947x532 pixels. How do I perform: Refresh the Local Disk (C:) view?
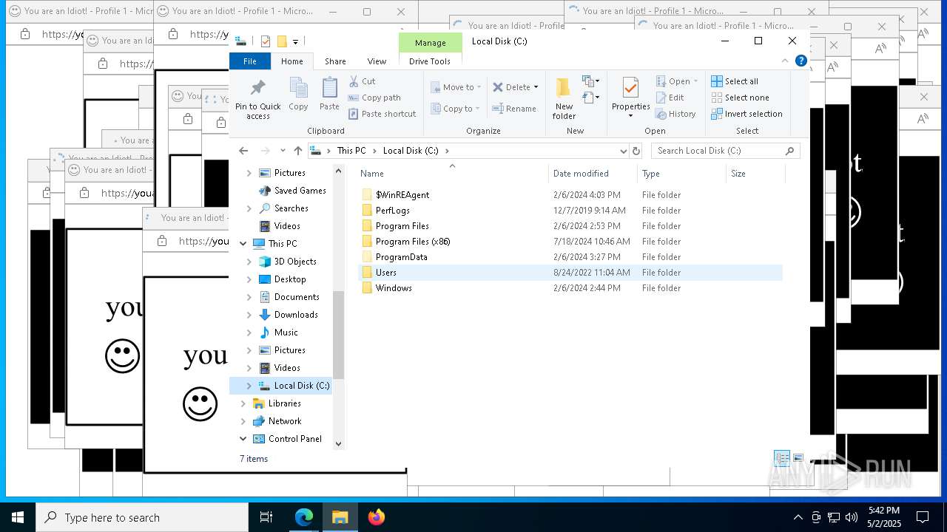tap(636, 151)
